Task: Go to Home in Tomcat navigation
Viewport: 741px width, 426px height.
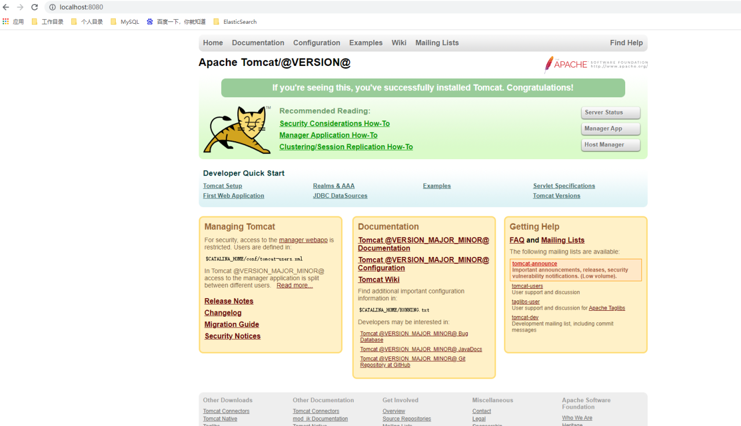Action: (213, 43)
